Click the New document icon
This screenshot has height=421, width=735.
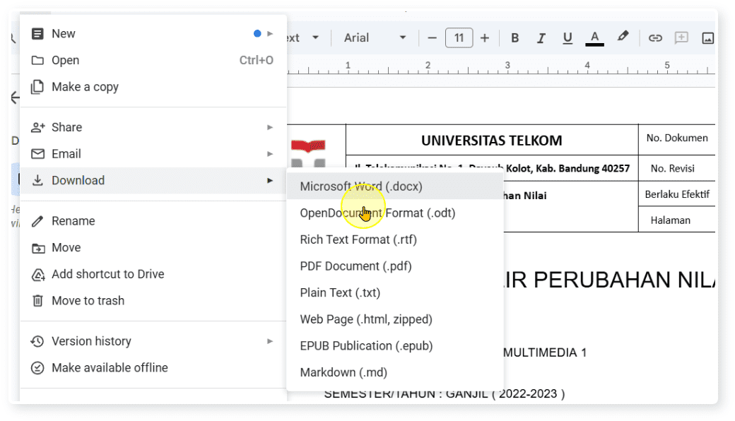tap(37, 34)
